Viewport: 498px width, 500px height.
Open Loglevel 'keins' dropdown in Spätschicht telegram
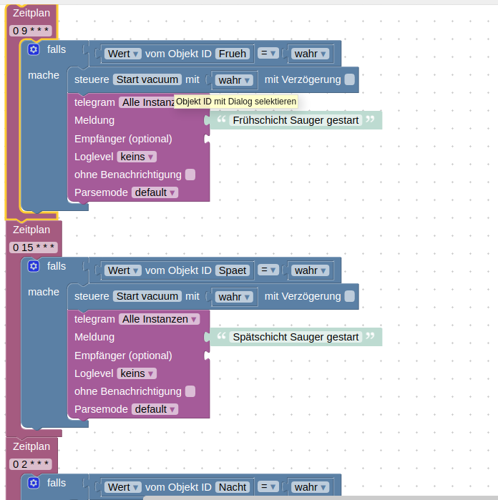pyautogui.click(x=137, y=373)
